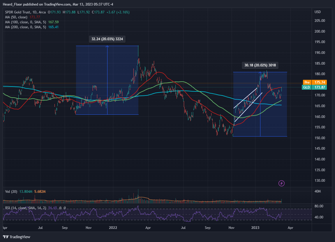335x242 pixels.
Task: Click the green MA value 167.59
Action: 53,22
